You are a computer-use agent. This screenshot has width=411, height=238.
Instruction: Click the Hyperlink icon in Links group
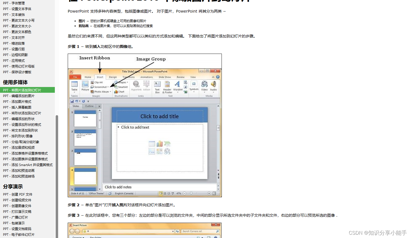pos(136,84)
